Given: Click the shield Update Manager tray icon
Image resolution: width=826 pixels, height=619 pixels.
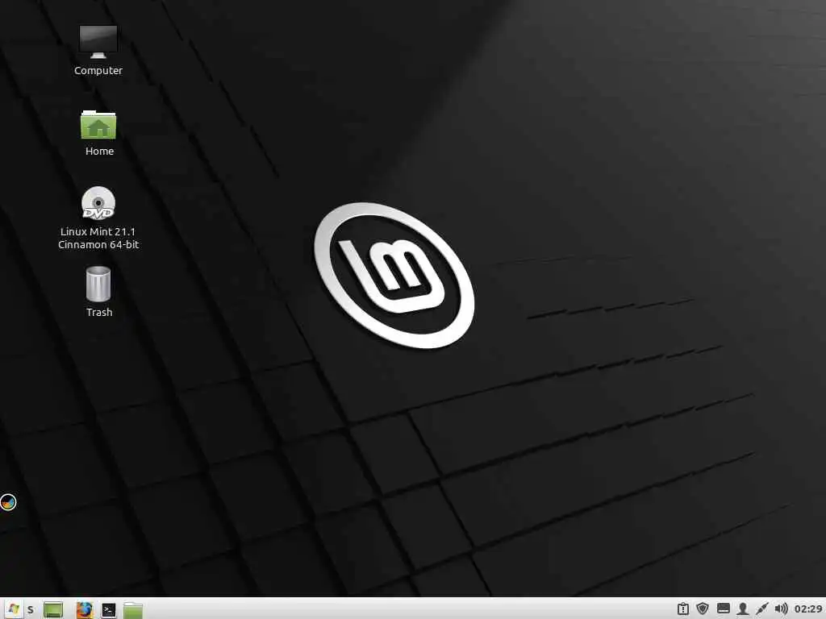Looking at the screenshot, I should 703,609.
